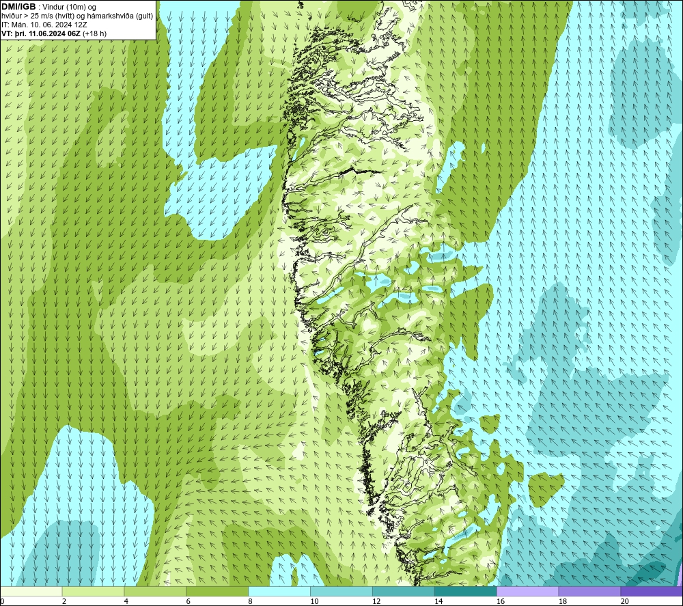This screenshot has height=606, width=683.
Task: Select the 12–14 m/s medium teal swatch
Action: pyautogui.click(x=404, y=591)
